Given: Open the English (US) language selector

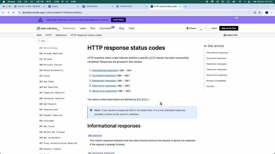Looking at the screenshot, I should tap(231, 35).
